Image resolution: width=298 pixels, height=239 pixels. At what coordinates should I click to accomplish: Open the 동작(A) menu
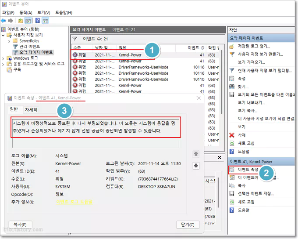pos(26,13)
